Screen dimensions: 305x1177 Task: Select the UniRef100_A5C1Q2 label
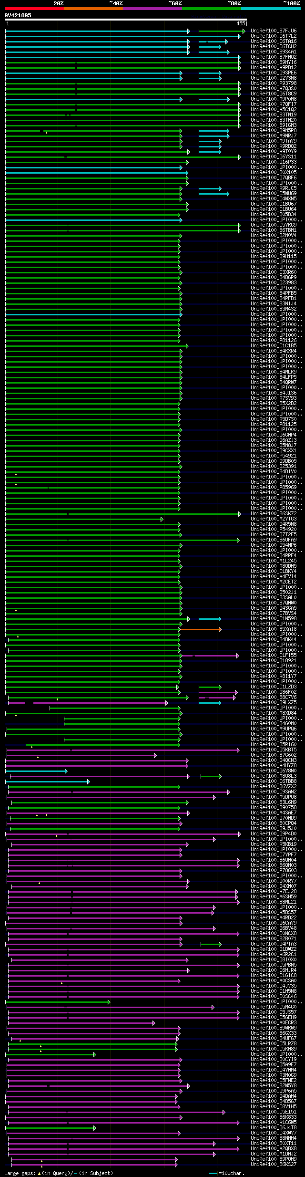pyautogui.click(x=274, y=110)
